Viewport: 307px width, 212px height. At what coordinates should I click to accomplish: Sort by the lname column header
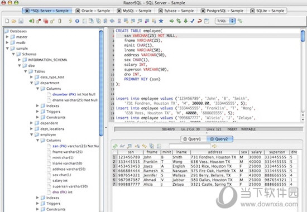(x=181, y=152)
